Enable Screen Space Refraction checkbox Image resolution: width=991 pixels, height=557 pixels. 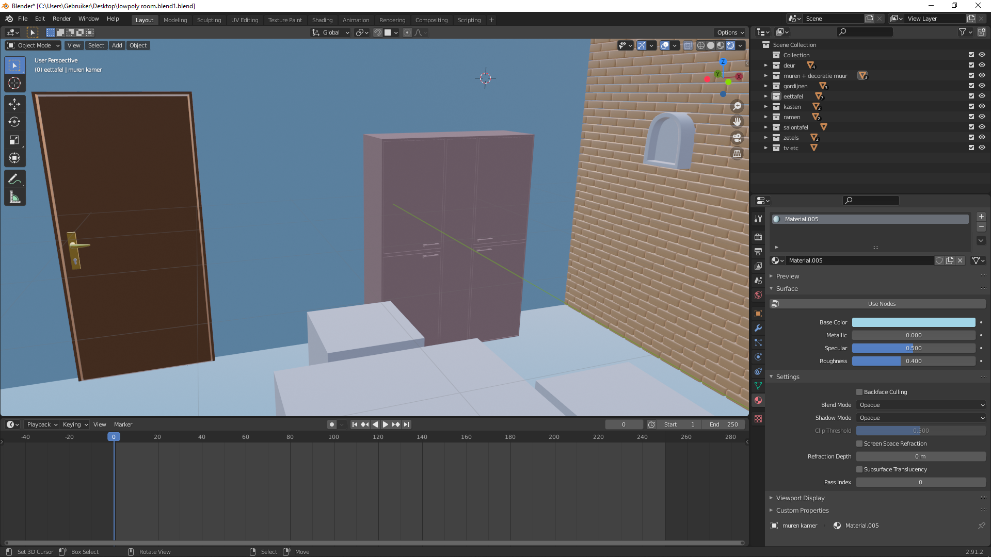[859, 444]
